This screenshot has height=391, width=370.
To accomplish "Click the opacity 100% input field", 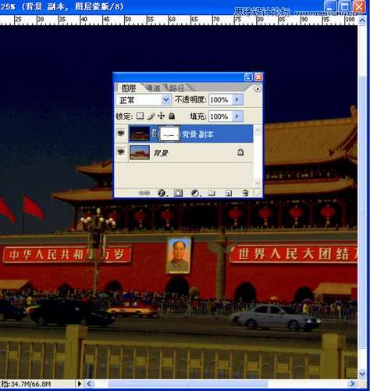I will click(220, 99).
